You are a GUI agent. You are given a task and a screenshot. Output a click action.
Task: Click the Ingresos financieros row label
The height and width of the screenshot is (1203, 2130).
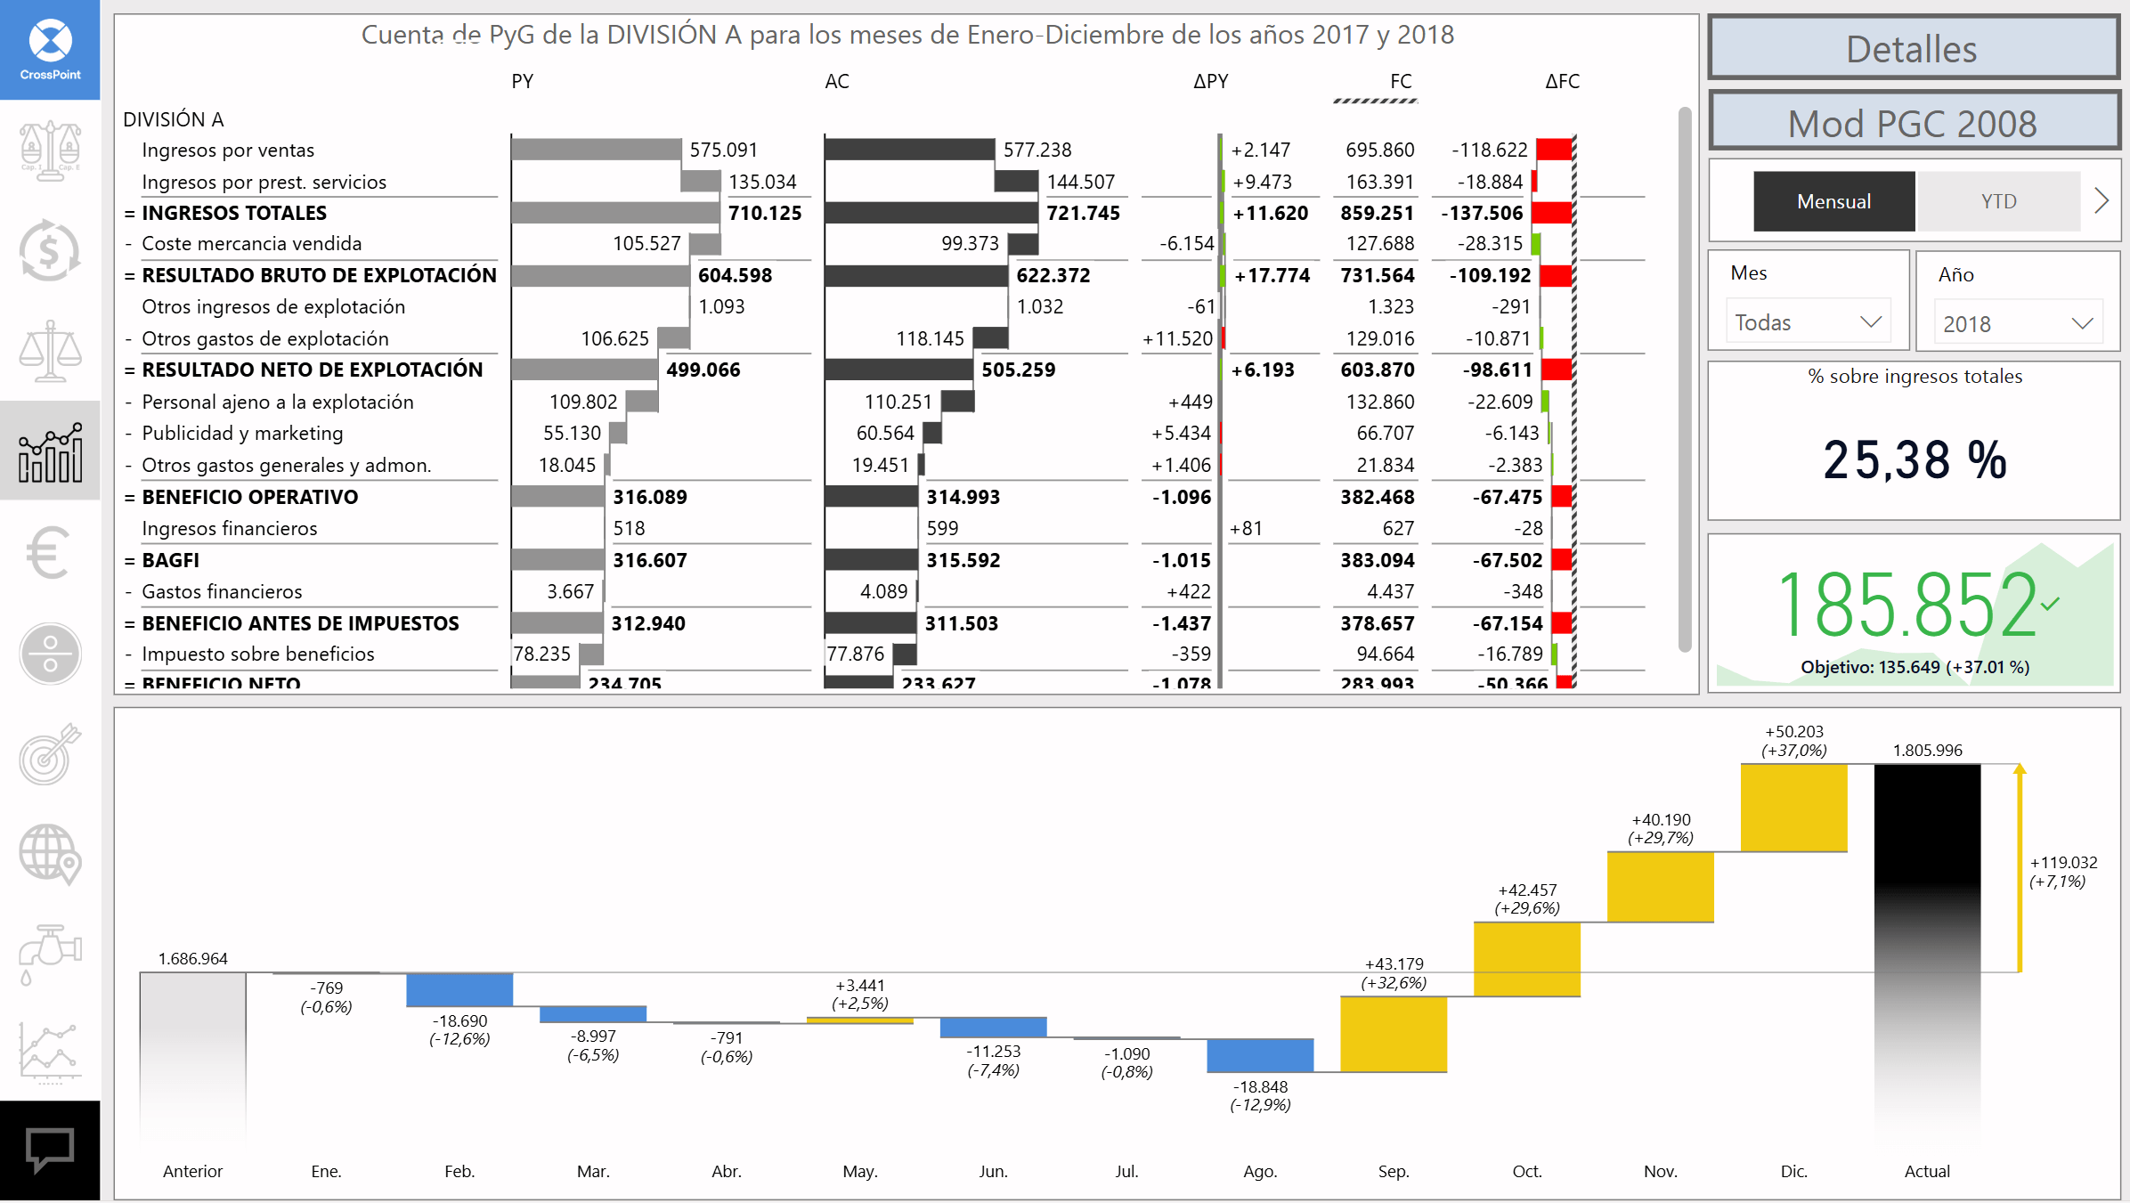[230, 528]
